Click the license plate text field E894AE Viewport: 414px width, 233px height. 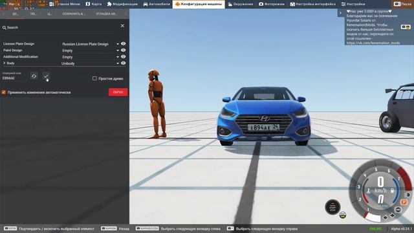pyautogui.click(x=14, y=78)
